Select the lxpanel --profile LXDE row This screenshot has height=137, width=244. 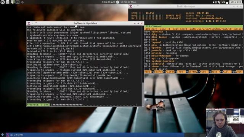[x=194, y=42]
